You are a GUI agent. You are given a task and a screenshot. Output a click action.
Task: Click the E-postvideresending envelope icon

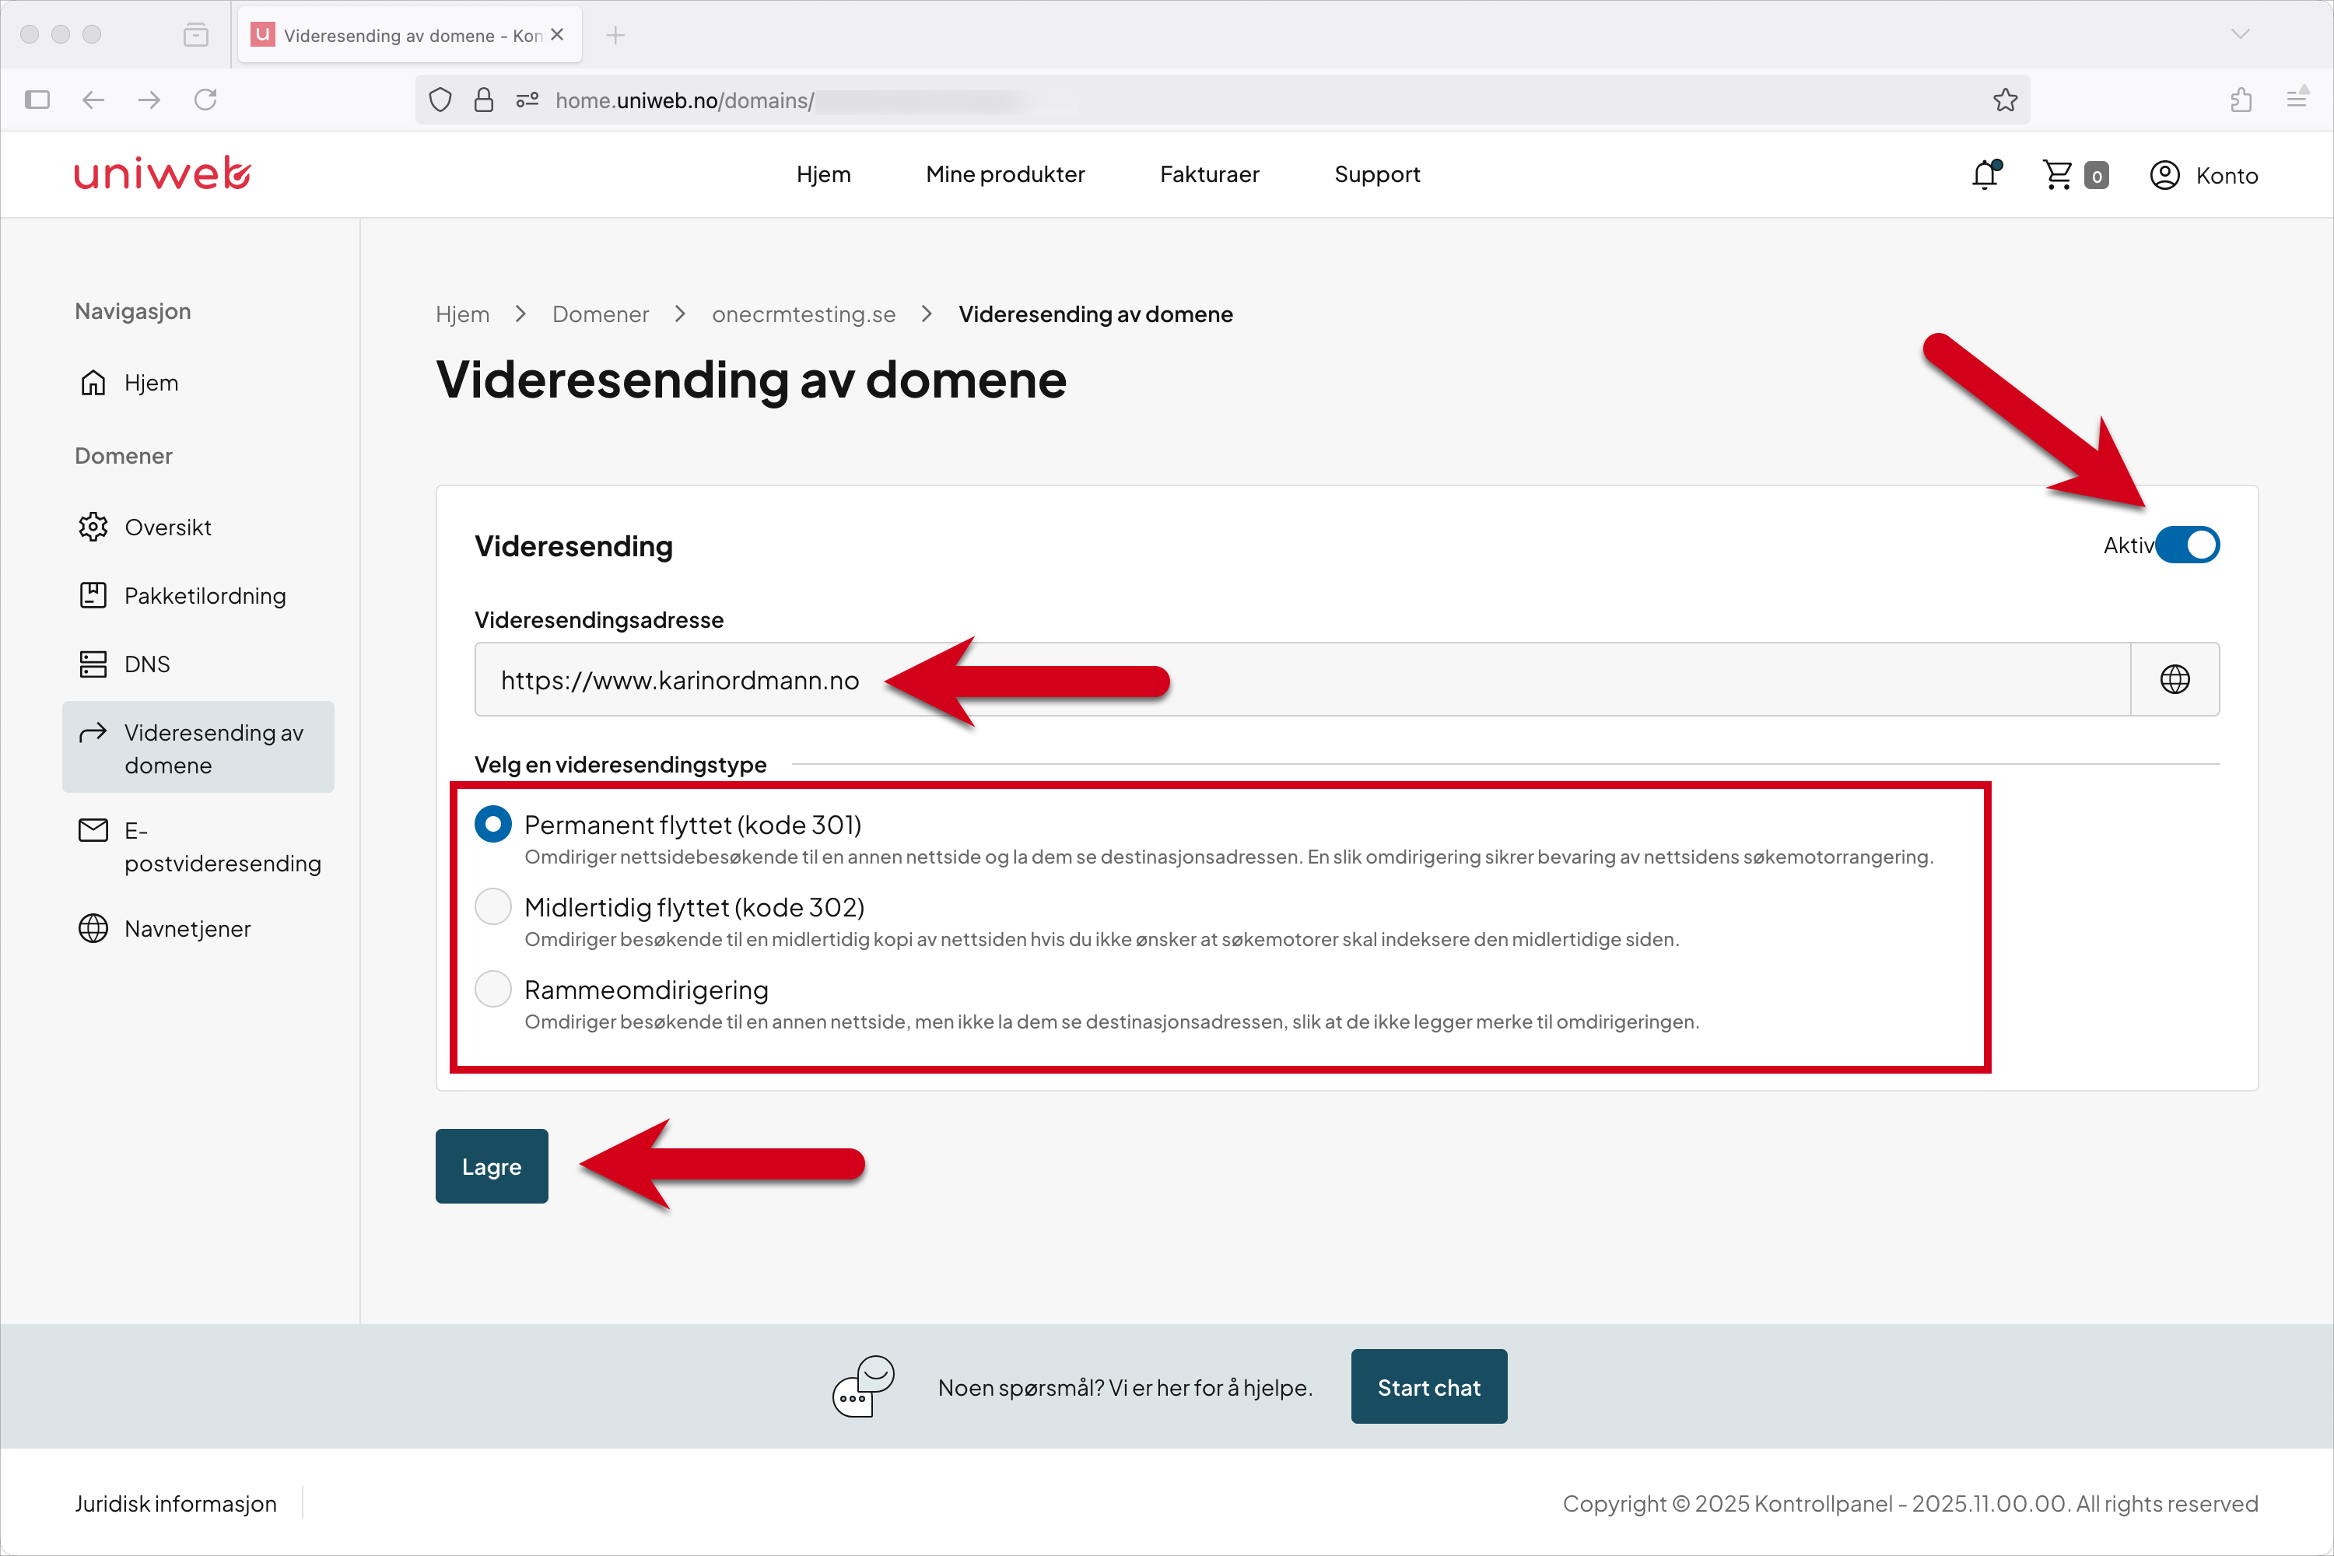93,829
